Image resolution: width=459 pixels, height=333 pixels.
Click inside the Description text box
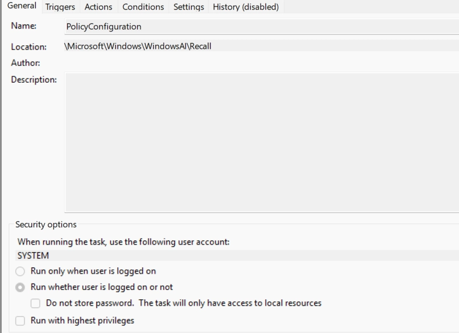[x=261, y=141]
